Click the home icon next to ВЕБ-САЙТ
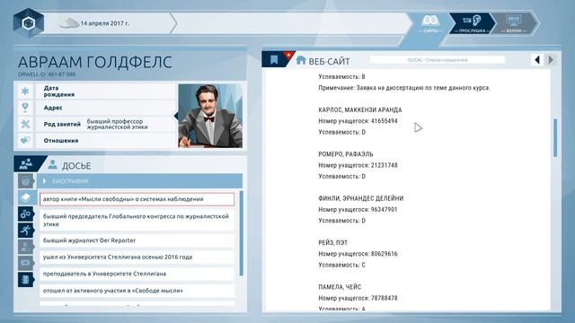575x323 pixels. click(301, 60)
